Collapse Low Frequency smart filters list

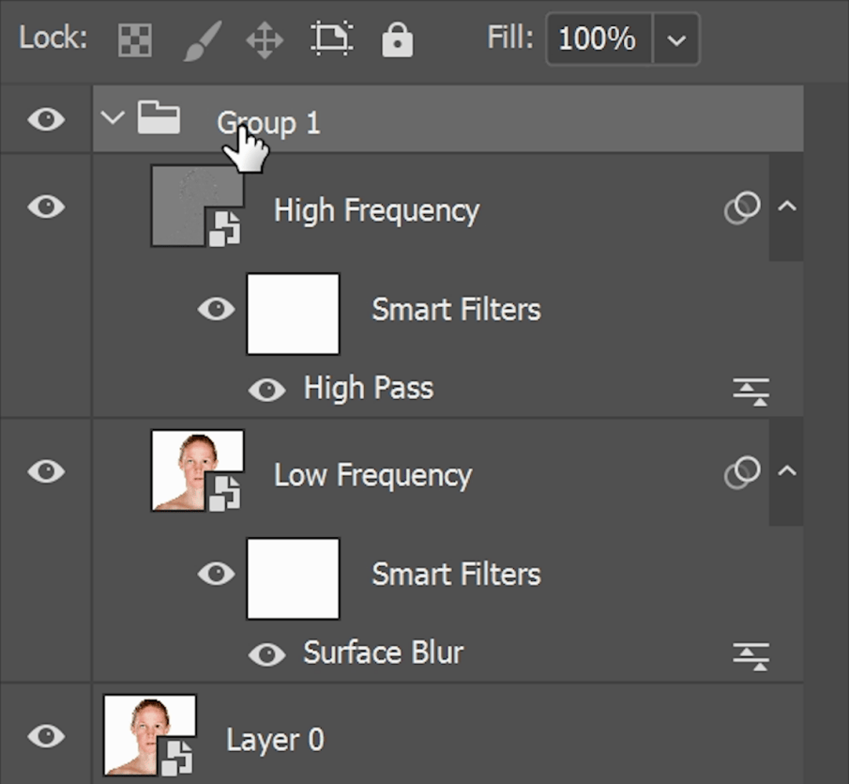pos(786,471)
